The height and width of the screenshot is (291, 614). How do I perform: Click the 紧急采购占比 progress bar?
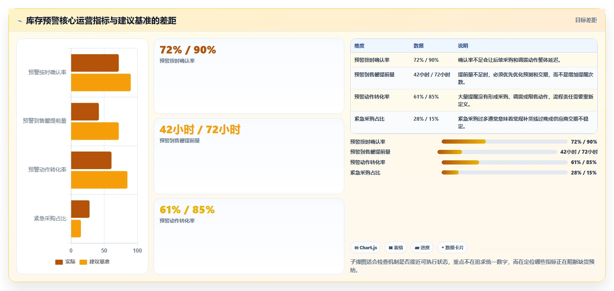pyautogui.click(x=505, y=172)
